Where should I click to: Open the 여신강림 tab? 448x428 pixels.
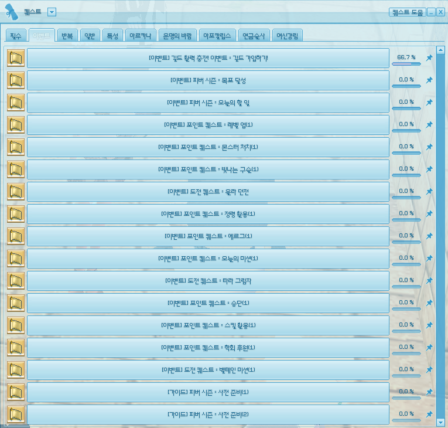(x=288, y=36)
